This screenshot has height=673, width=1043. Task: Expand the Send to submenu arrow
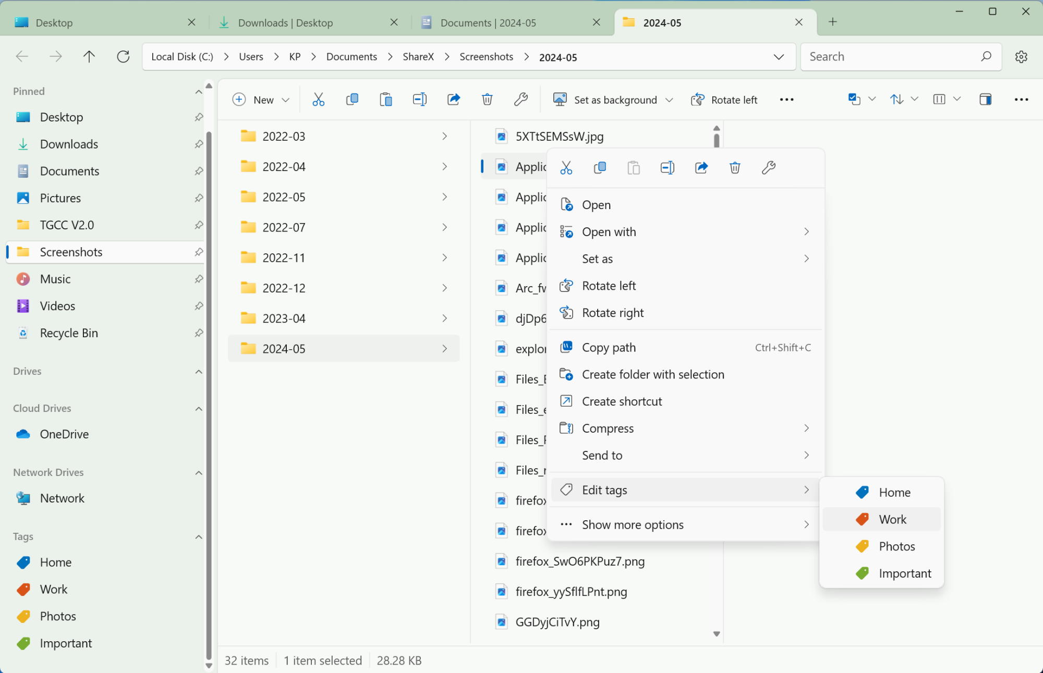coord(806,455)
